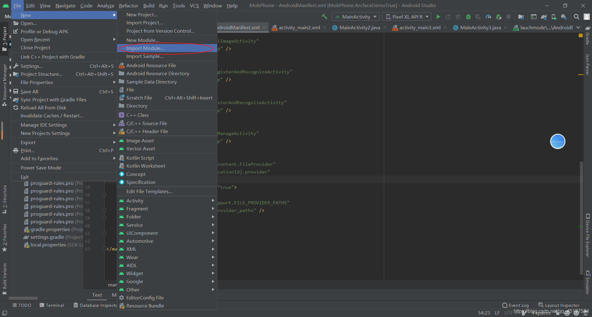
Task: Choose Import Module... from New submenu
Action: click(167, 48)
